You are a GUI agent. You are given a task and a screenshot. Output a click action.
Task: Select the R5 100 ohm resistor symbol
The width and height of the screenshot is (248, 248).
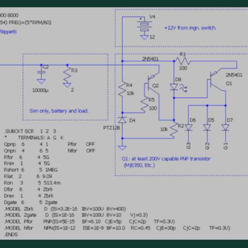tap(144, 105)
